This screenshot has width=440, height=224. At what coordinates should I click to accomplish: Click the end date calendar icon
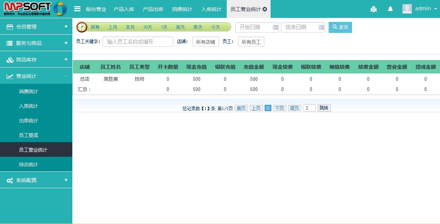[x=321, y=27]
